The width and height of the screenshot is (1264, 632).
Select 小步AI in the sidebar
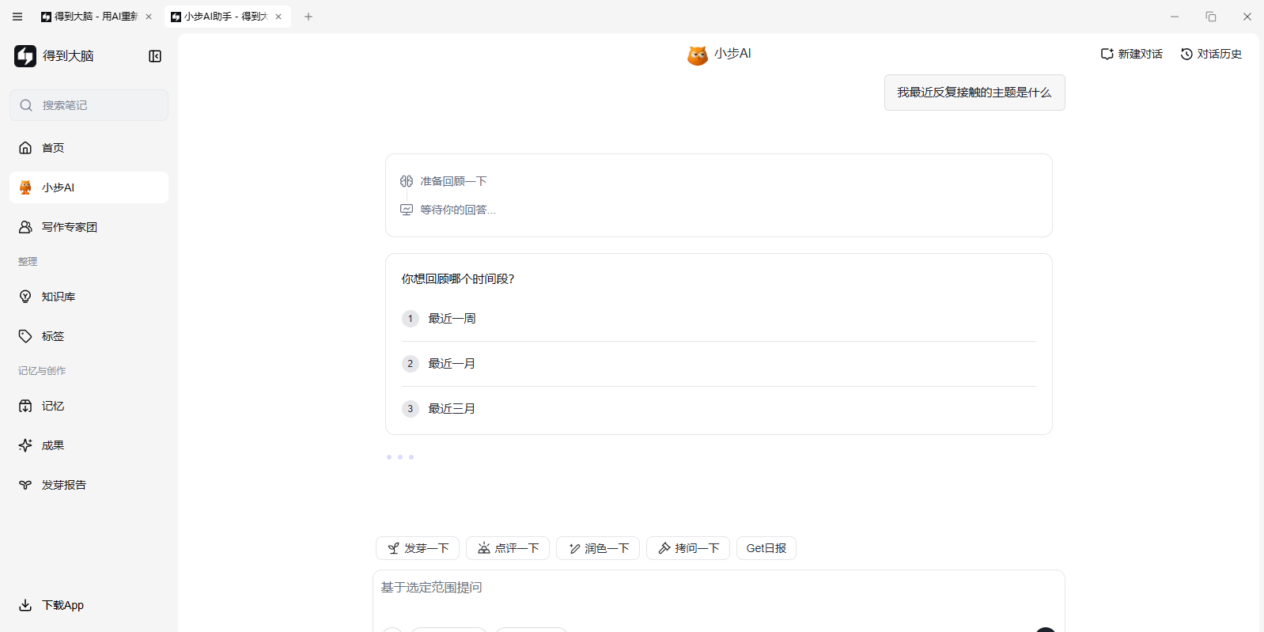(x=89, y=187)
